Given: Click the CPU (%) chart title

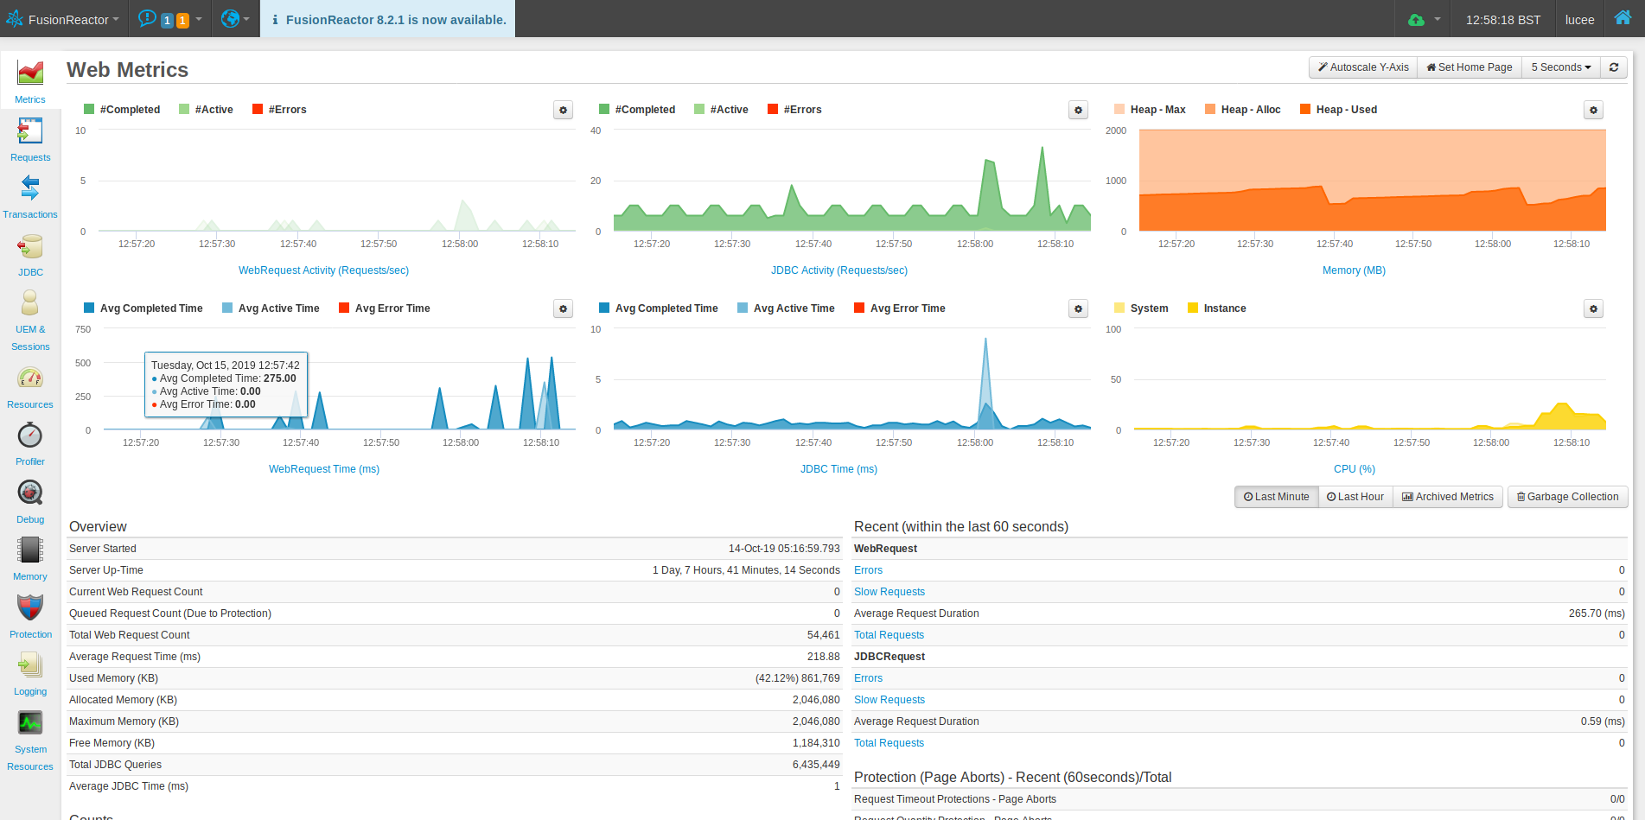Looking at the screenshot, I should [1355, 469].
